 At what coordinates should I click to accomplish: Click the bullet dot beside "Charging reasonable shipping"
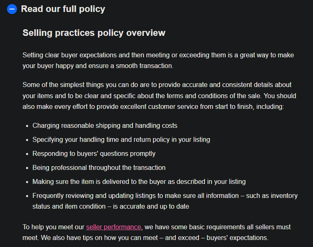(x=27, y=126)
